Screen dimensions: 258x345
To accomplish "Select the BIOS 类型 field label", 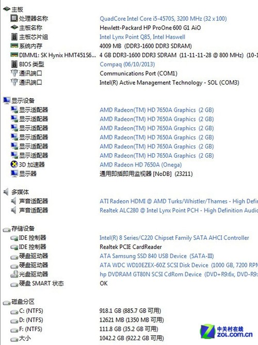I will pyautogui.click(x=31, y=64).
